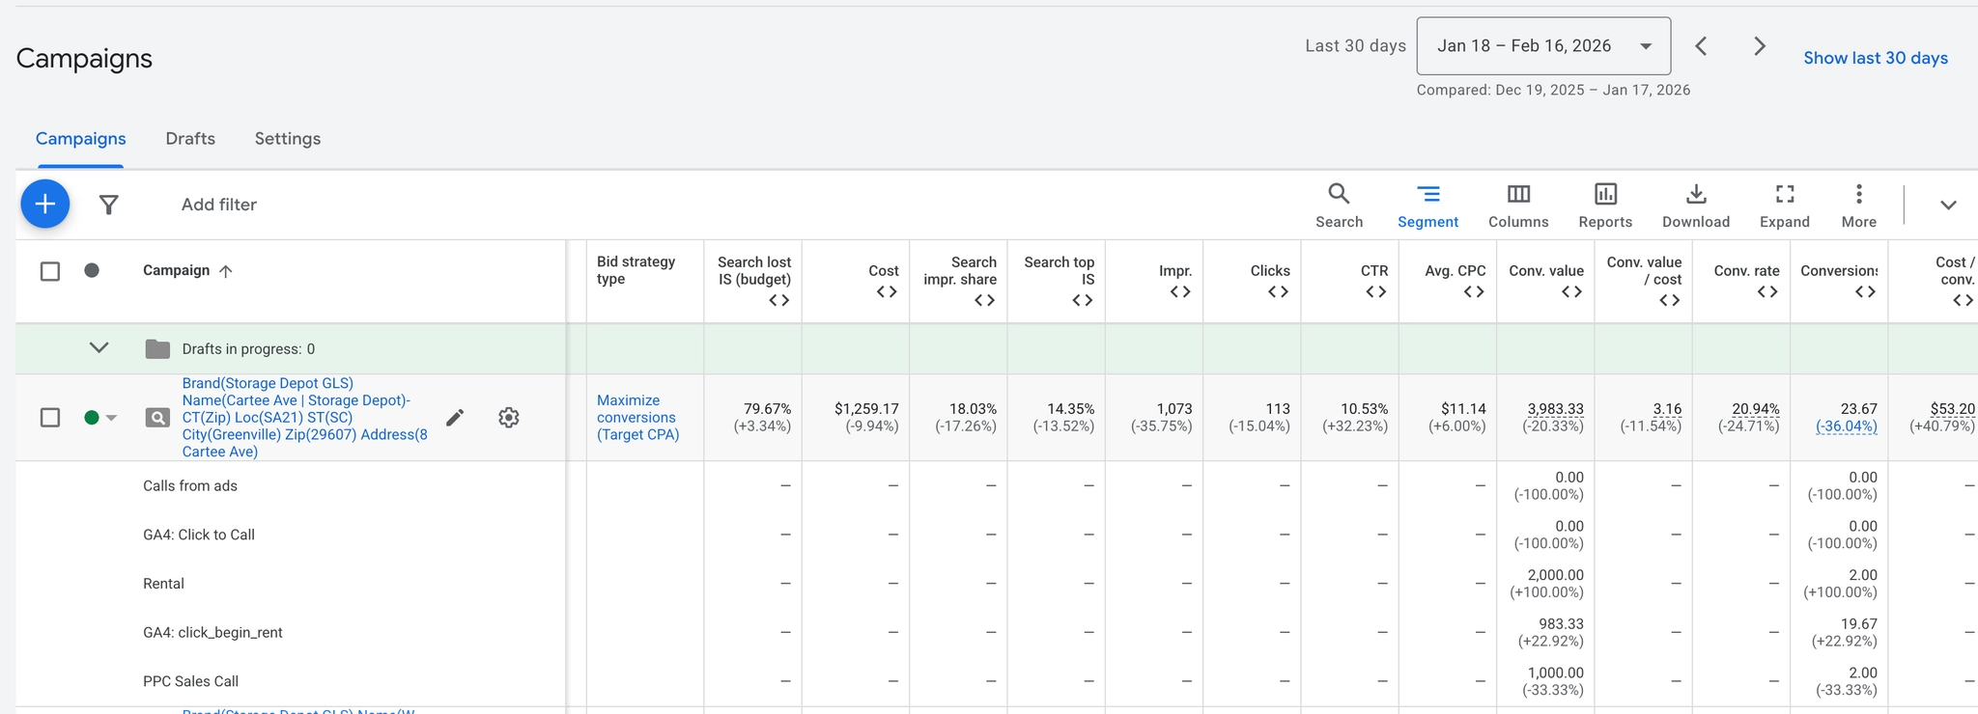
Task: Check the Cartee Ave campaign checkbox
Action: tap(50, 418)
